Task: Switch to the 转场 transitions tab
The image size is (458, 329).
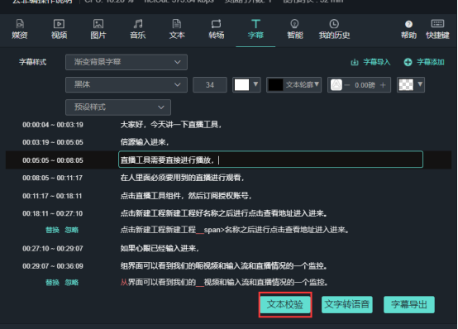Action: click(x=216, y=29)
